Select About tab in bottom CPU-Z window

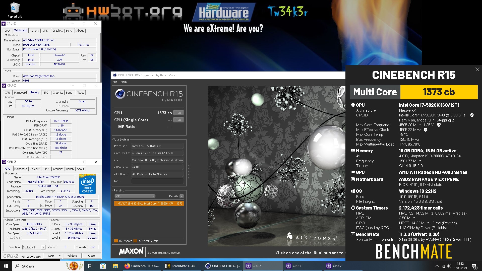pos(81,169)
